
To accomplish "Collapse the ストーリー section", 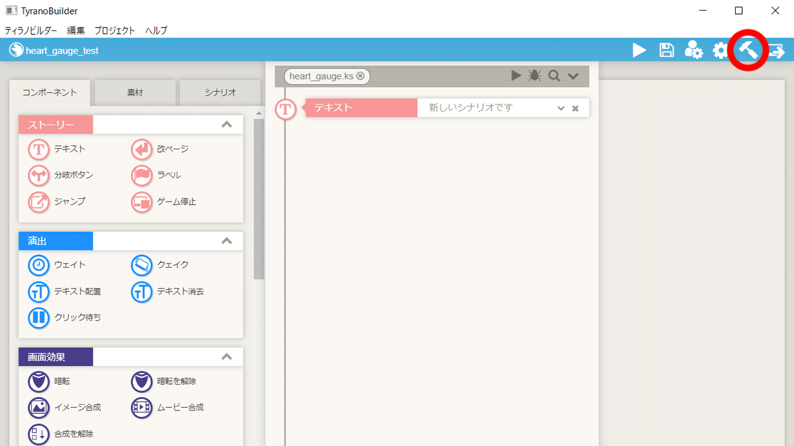I will (226, 124).
